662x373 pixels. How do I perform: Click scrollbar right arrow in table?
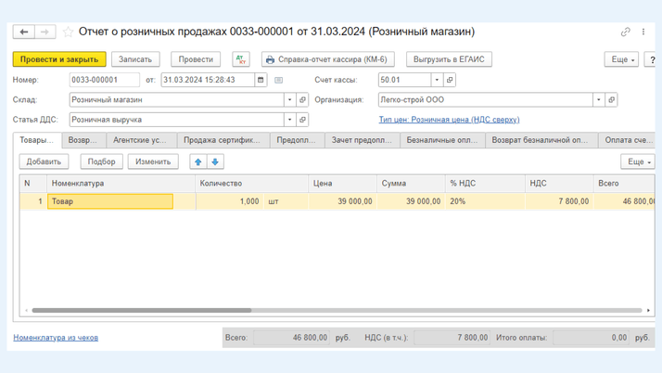tap(648, 311)
